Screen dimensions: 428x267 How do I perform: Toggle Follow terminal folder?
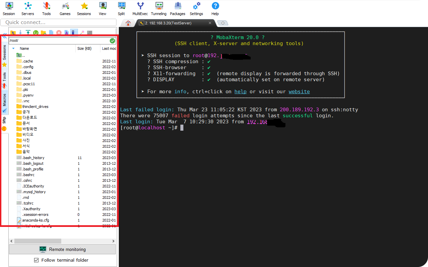tap(36, 260)
